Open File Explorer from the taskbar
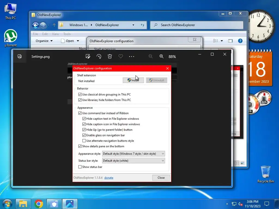The image size is (279, 209). pyautogui.click(x=23, y=204)
